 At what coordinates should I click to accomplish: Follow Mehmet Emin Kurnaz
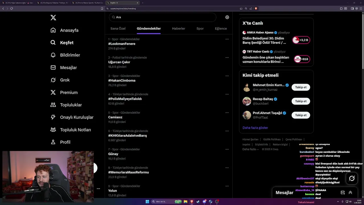click(301, 87)
